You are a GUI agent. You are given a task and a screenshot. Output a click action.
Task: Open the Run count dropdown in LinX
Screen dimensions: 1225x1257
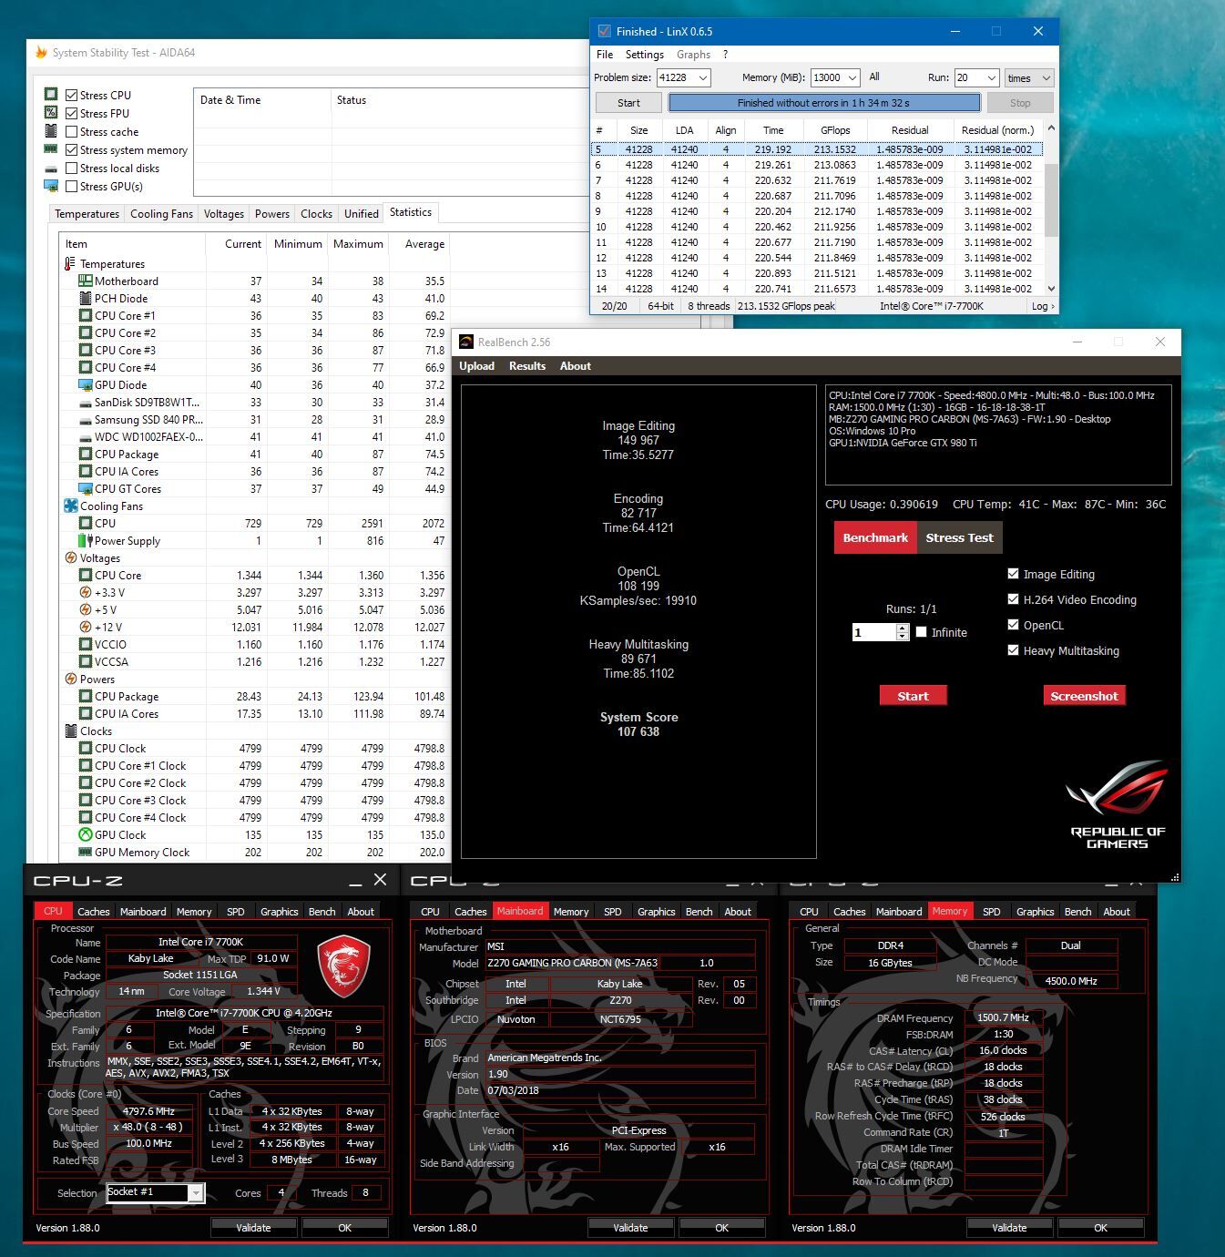[x=991, y=78]
